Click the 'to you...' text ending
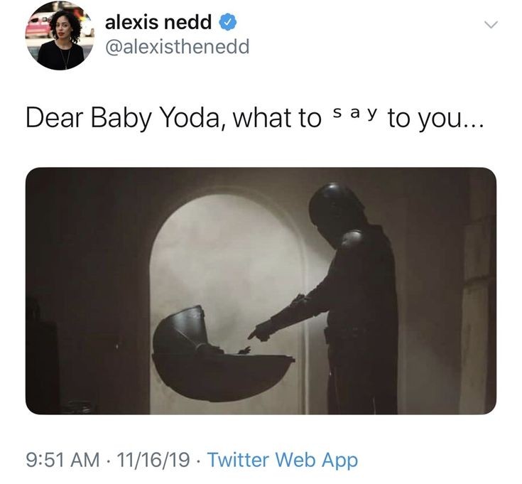The image size is (522, 484). coord(435,119)
